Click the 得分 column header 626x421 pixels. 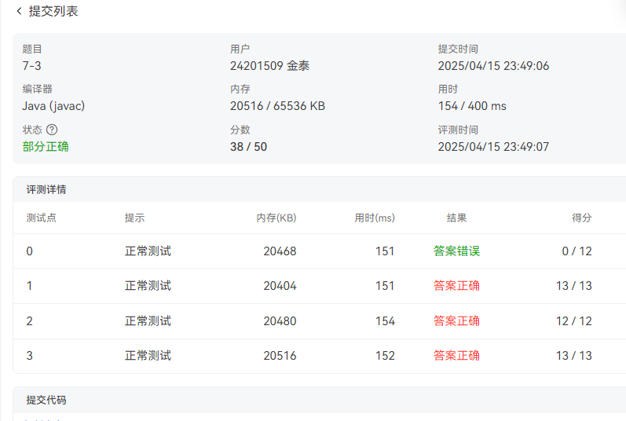(582, 218)
